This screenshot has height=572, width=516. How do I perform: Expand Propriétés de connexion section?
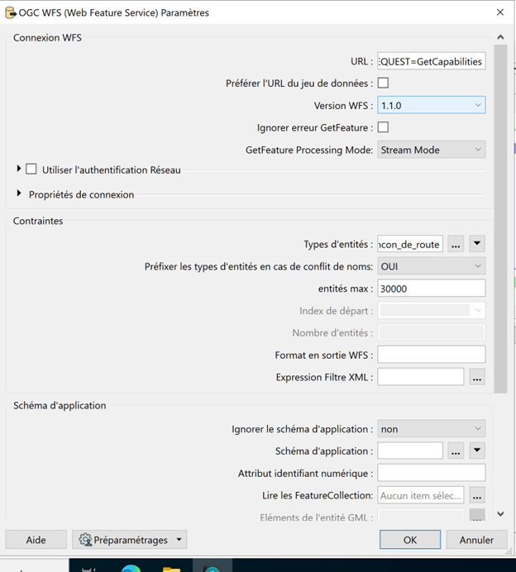coord(19,193)
